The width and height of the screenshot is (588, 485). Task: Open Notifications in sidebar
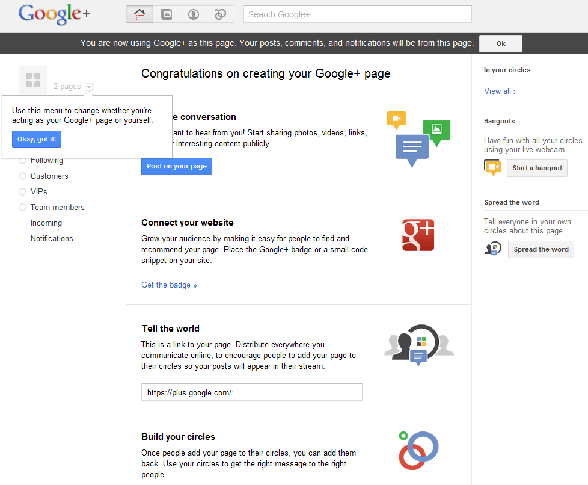[52, 239]
